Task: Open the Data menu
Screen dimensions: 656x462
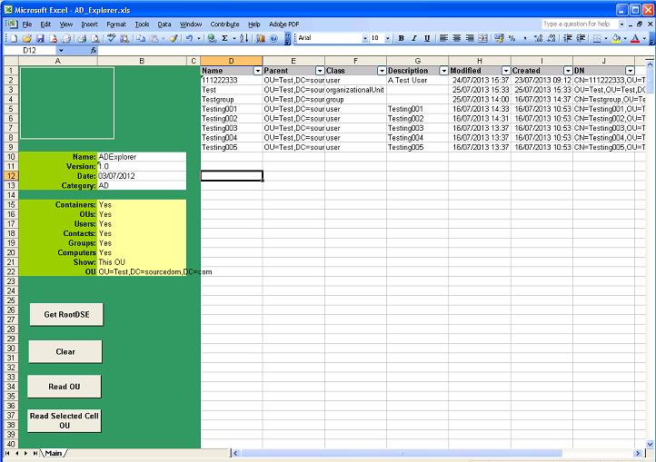Action: click(x=164, y=24)
